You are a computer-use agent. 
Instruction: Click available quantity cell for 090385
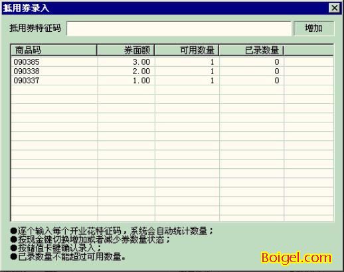click(x=187, y=62)
